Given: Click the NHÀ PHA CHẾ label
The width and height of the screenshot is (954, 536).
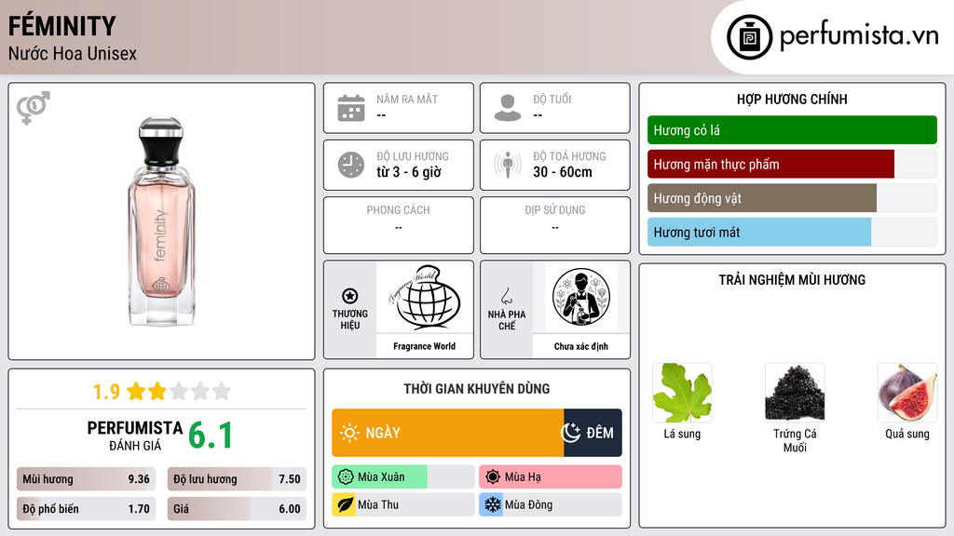Looking at the screenshot, I should (x=507, y=320).
